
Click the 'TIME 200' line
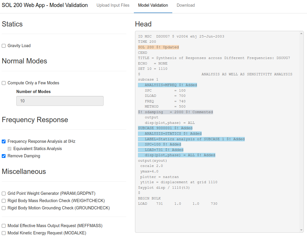click(x=147, y=42)
